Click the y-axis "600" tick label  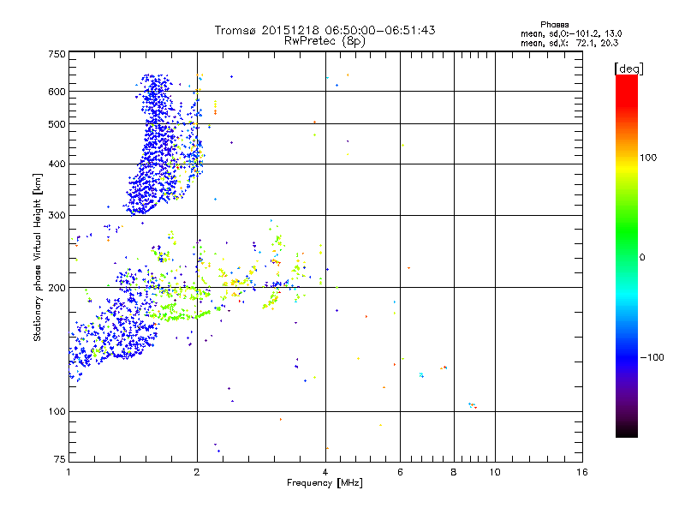[x=57, y=92]
